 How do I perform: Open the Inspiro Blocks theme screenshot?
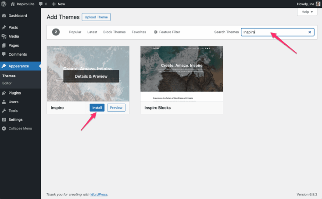click(x=182, y=74)
